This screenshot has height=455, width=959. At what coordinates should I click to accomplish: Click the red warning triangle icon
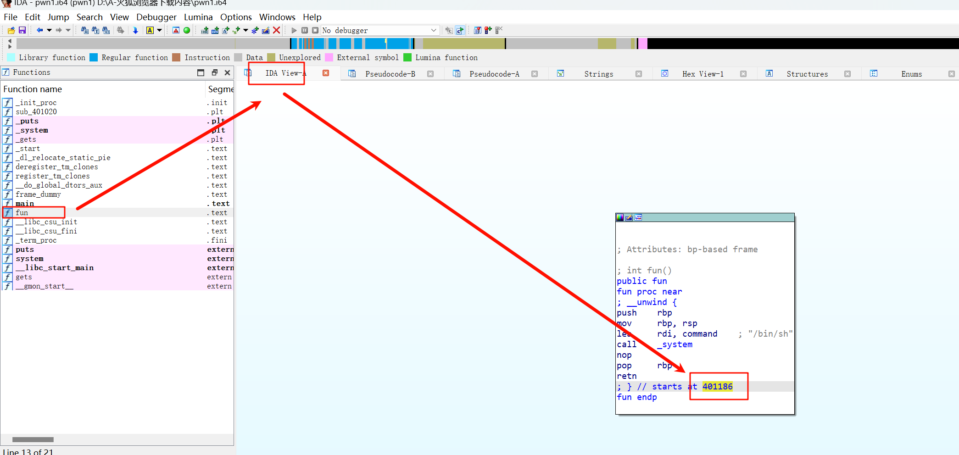[x=176, y=30]
